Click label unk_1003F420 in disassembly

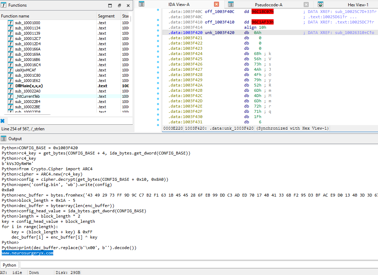(x=219, y=33)
